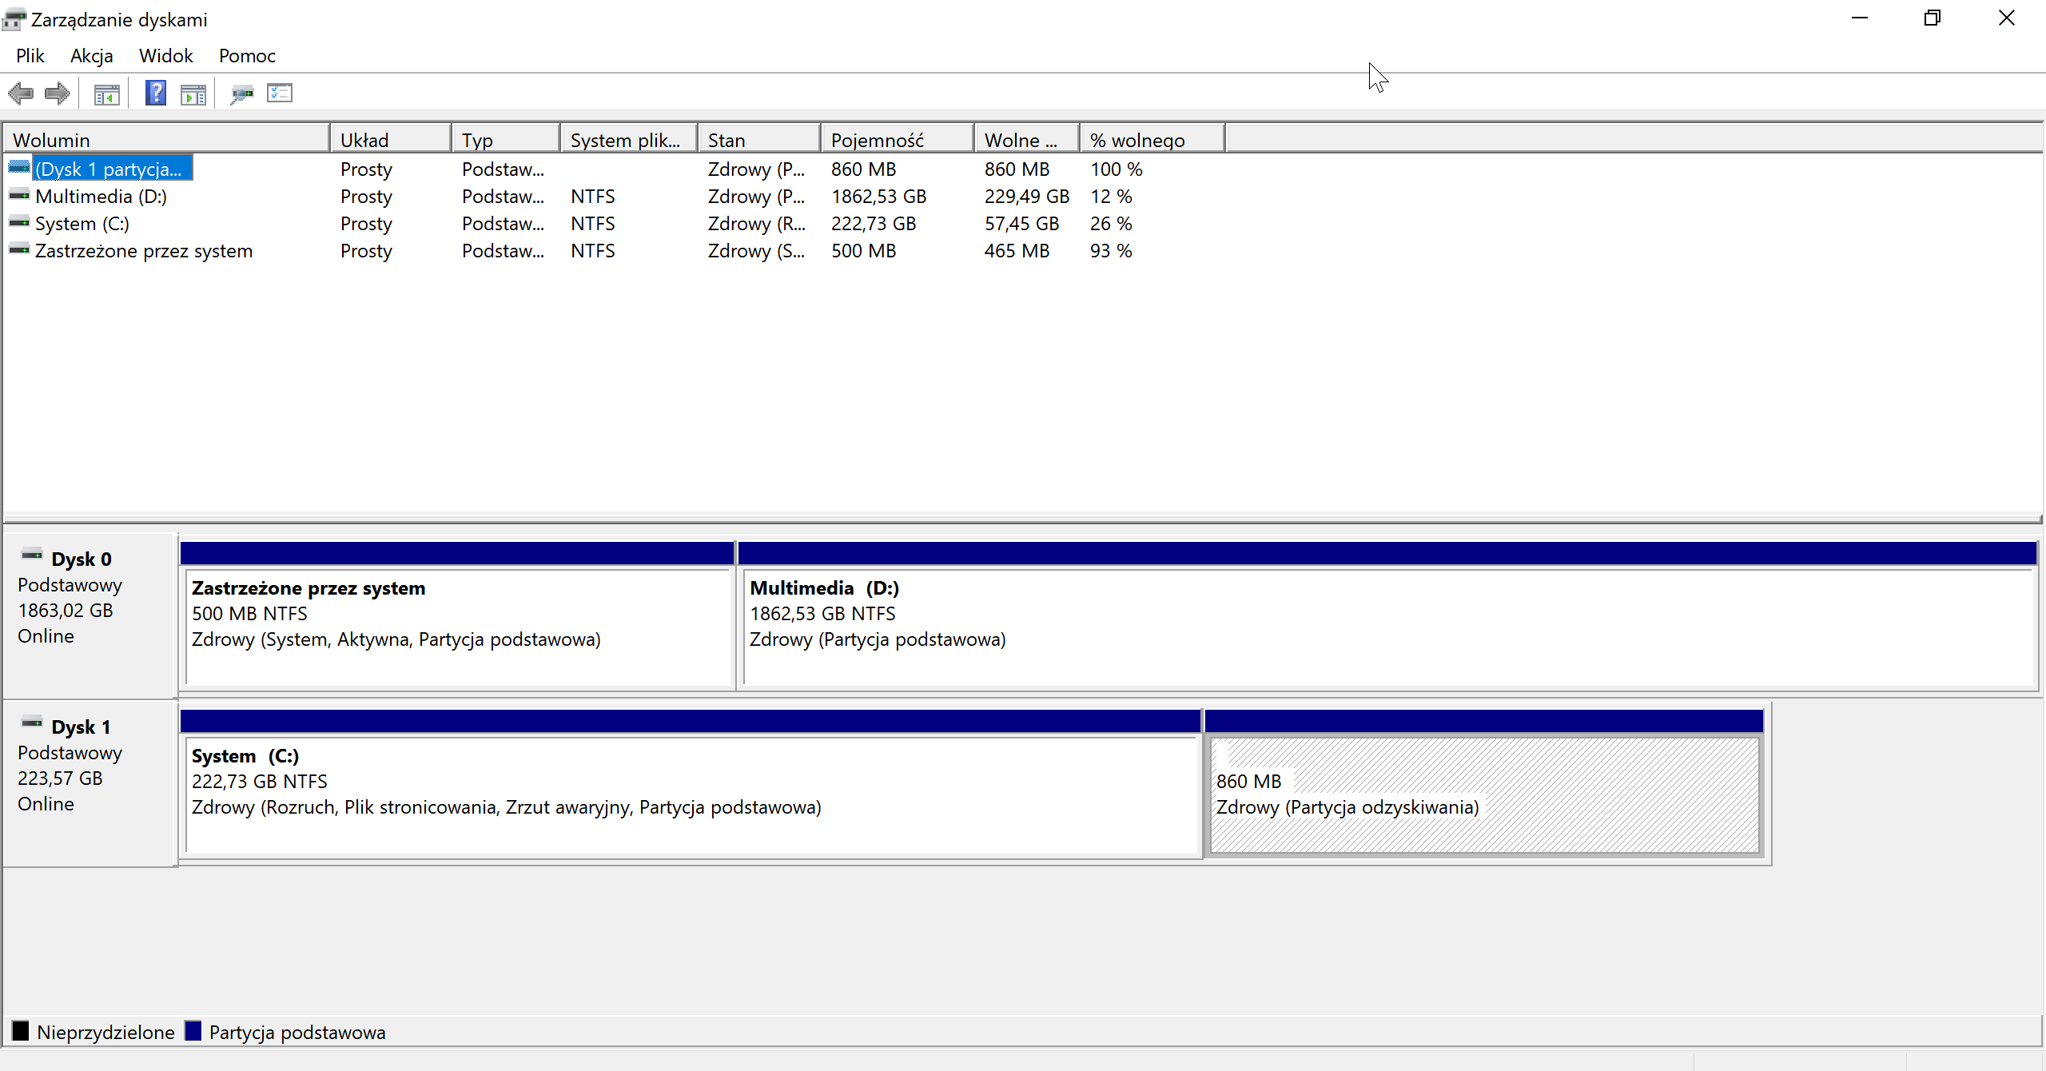Screen dimensions: 2046x1071
Task: Toggle the console tree pane icon
Action: tap(106, 94)
